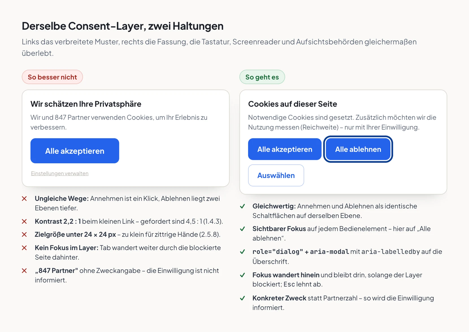Click the green checkmark beside 'Gleichwertig'
This screenshot has width=469, height=332.
[242, 206]
